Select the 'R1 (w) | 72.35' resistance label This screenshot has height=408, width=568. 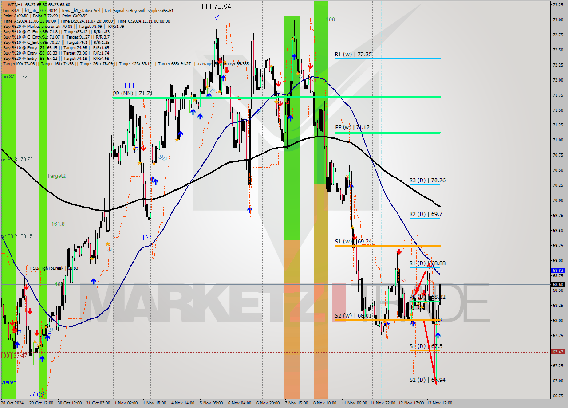[353, 54]
